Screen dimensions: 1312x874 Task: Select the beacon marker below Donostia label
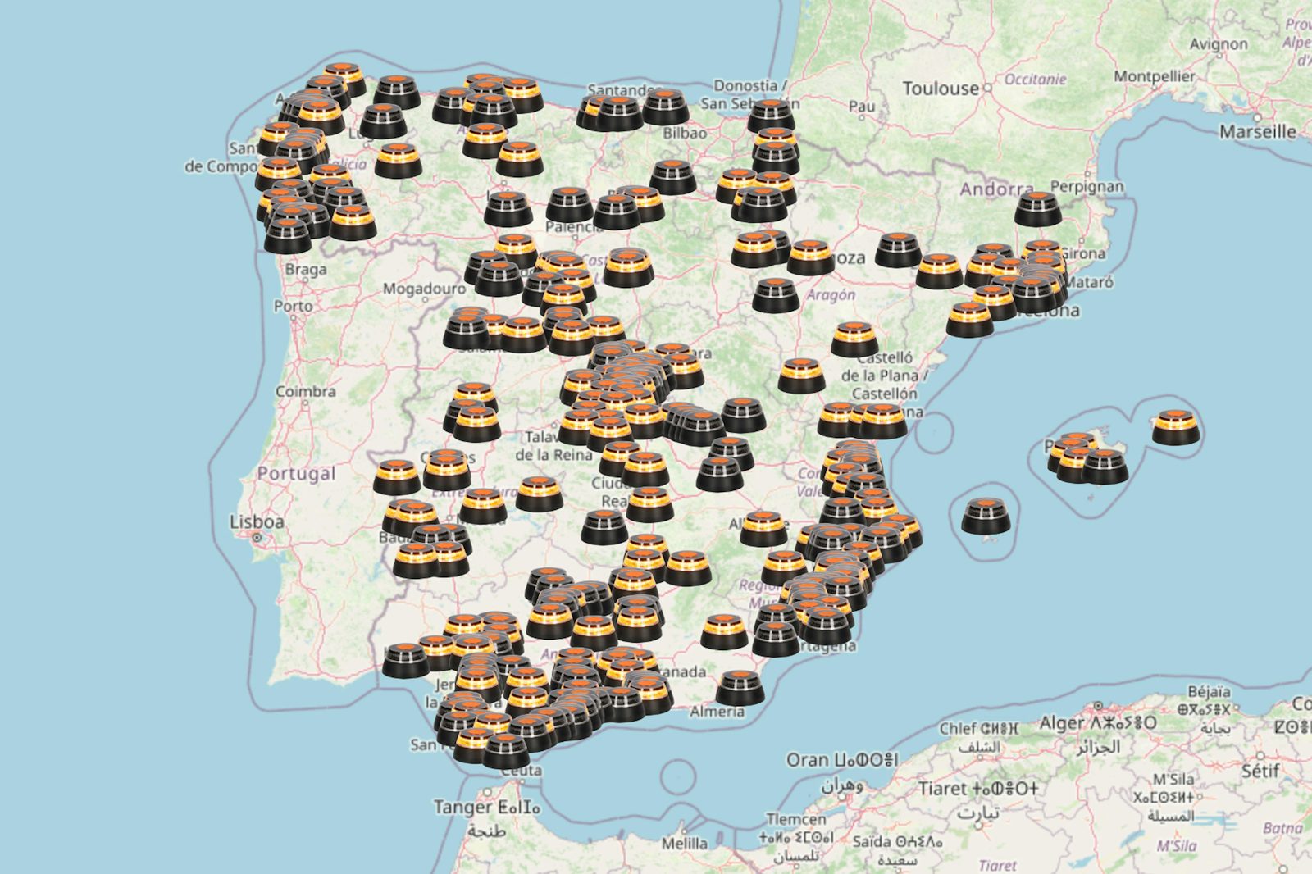pos(771,116)
